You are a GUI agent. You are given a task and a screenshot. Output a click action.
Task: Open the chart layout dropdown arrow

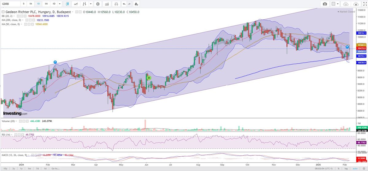click(x=338, y=4)
